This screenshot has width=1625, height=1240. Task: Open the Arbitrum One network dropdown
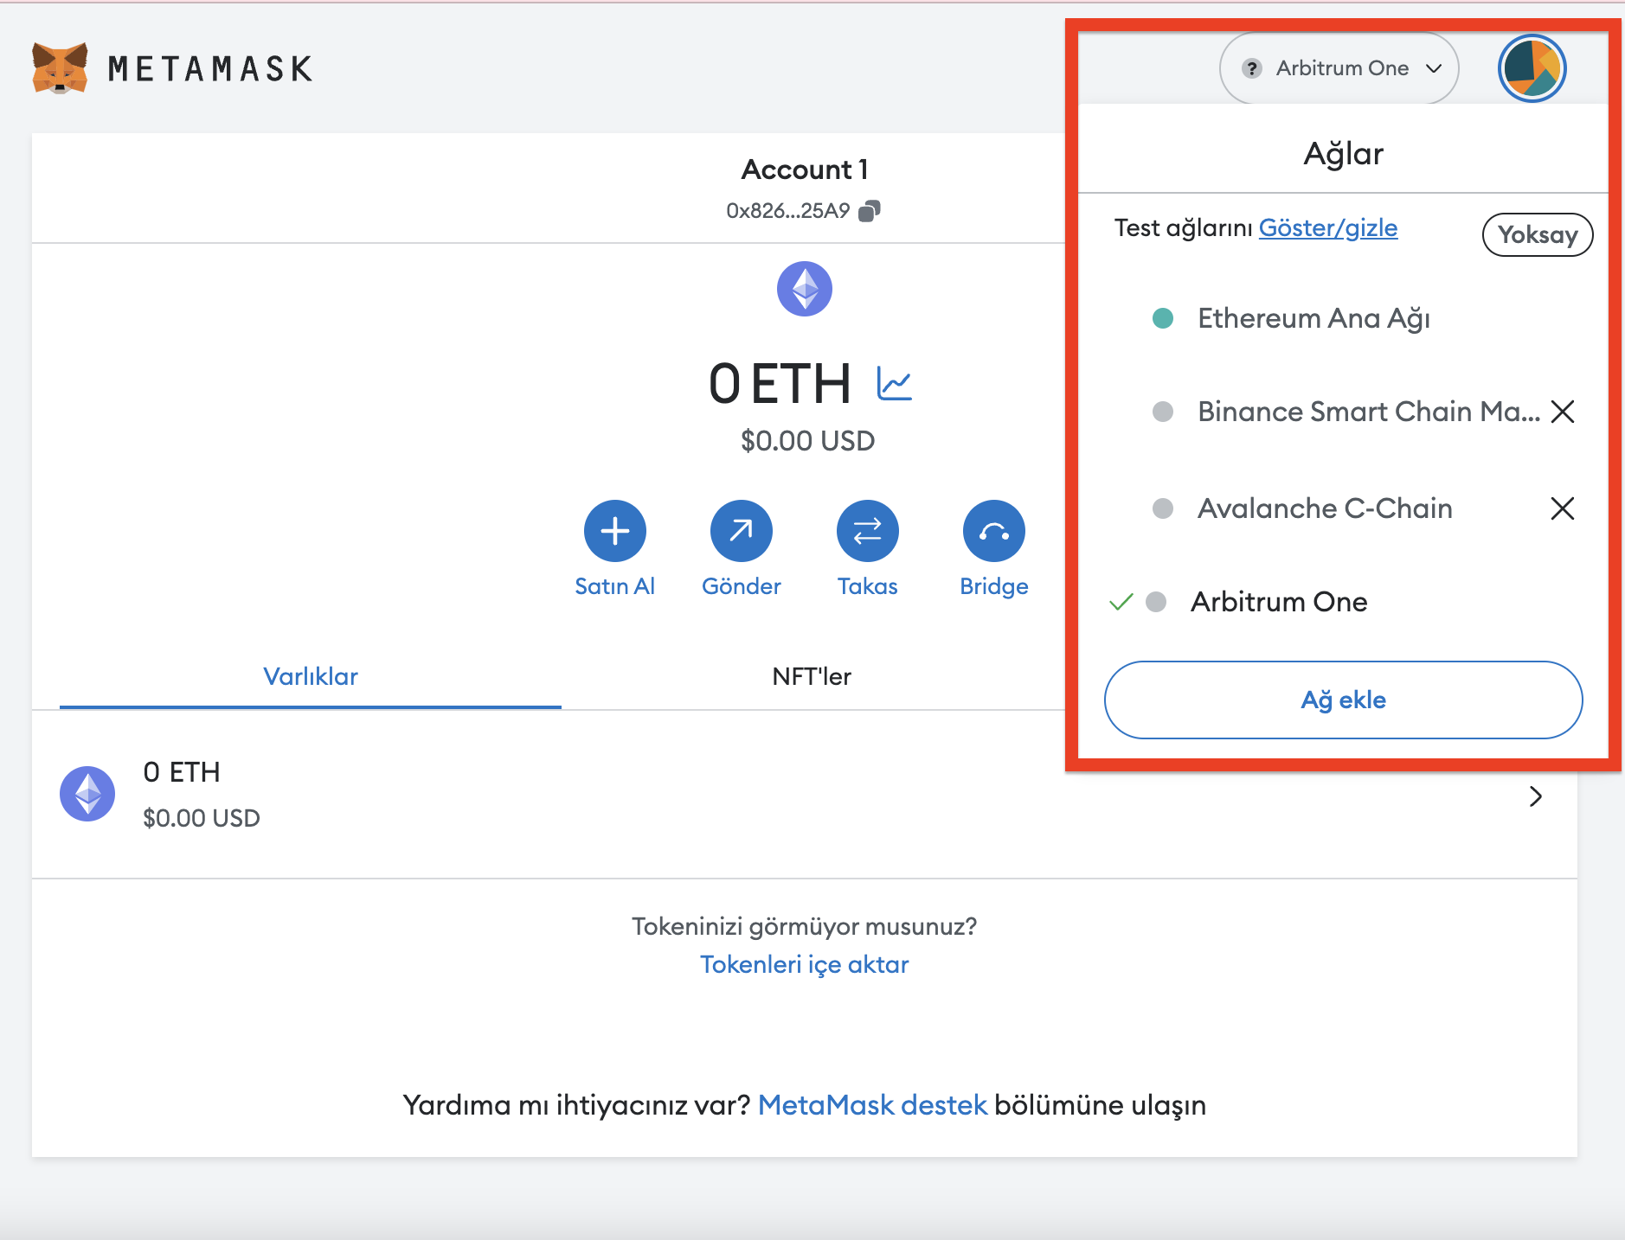click(1339, 68)
